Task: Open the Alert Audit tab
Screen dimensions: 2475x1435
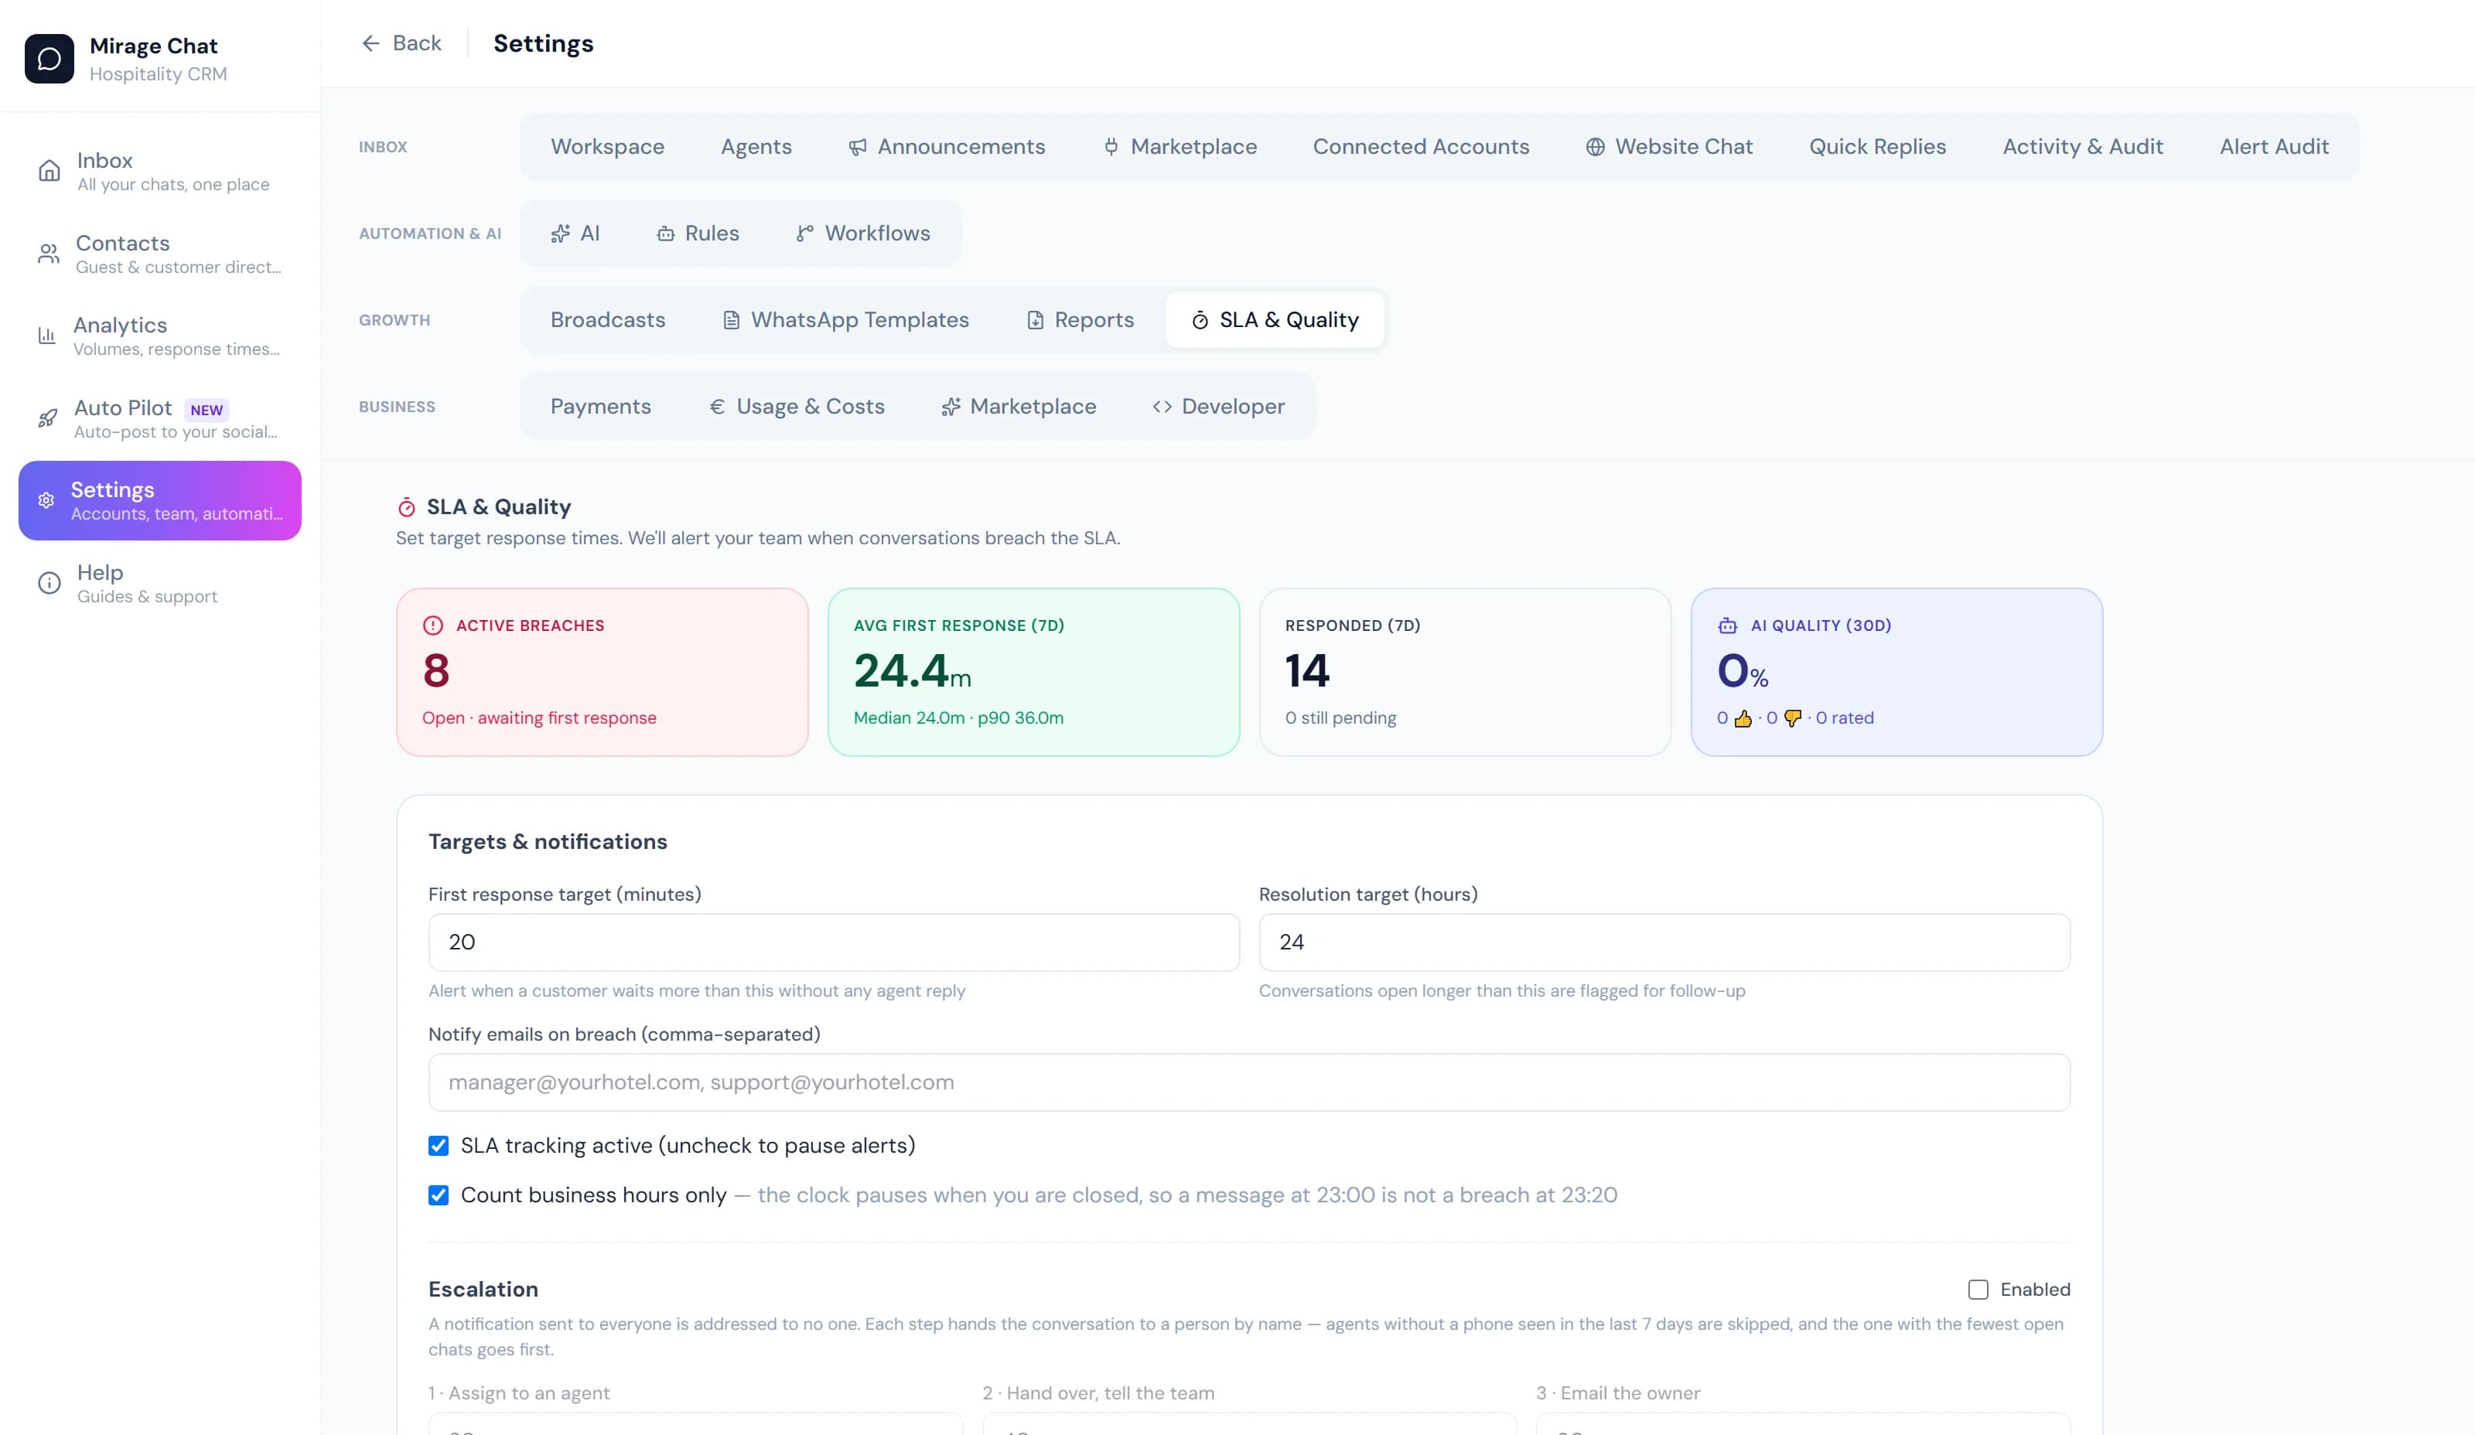Action: 2274,147
